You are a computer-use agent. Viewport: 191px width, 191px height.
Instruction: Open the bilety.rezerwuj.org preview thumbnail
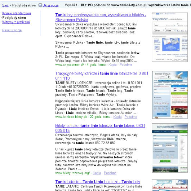coord(170,148)
